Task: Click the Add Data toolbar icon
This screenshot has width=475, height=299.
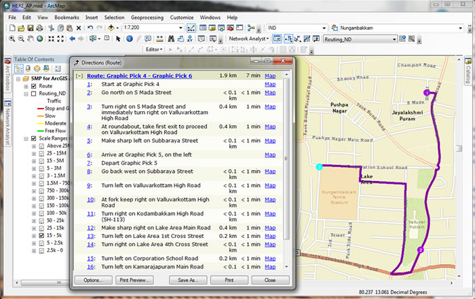Action: point(113,28)
